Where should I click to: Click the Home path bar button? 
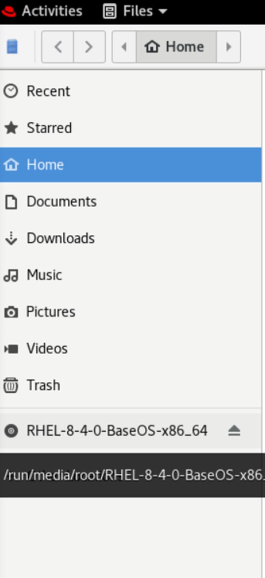tap(177, 47)
